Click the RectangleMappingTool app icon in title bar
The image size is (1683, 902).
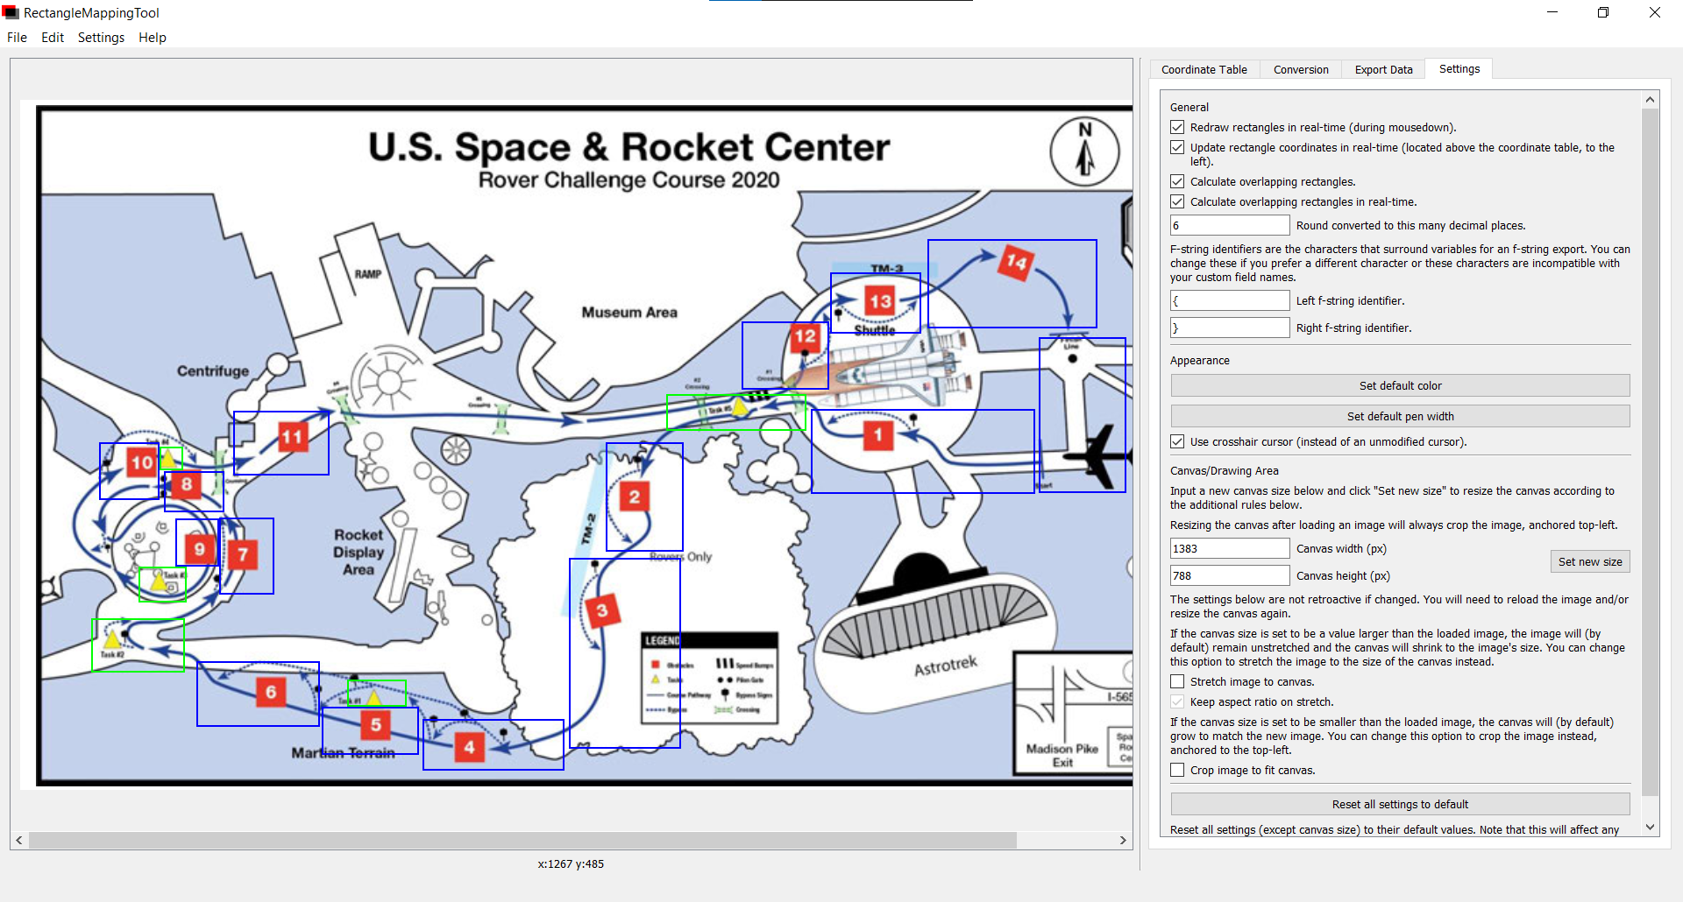[x=11, y=12]
